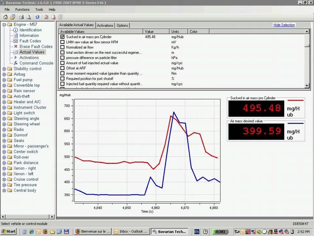The height and width of the screenshot is (236, 314).
Task: Select Actual Values in the tree
Action: pos(32,52)
